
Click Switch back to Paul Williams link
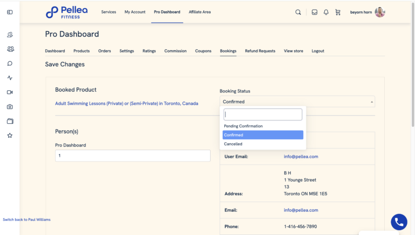26,220
